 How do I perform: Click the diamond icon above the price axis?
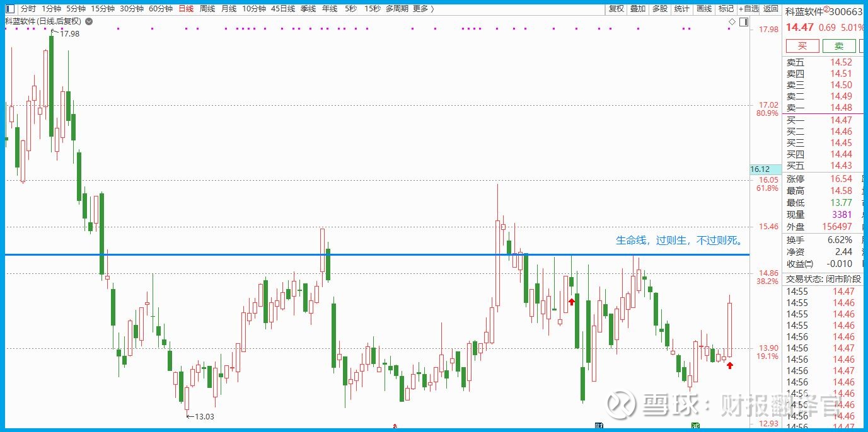(732, 21)
